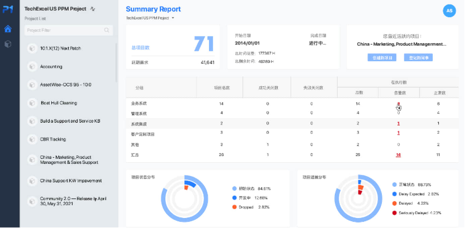Click the 总项目数 label
This screenshot has height=228, width=465.
click(141, 48)
